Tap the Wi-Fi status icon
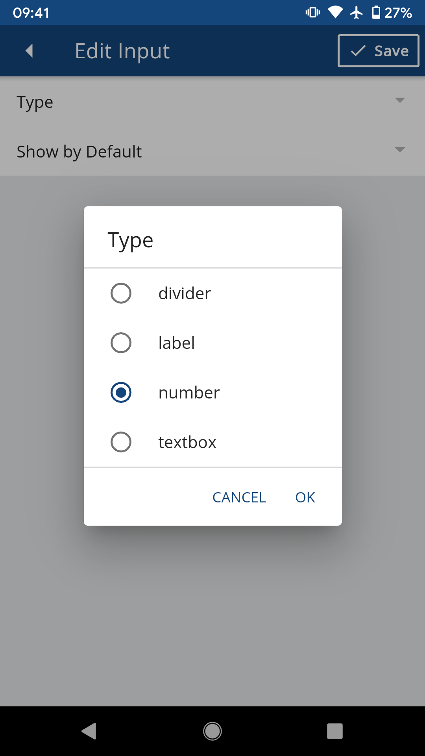The width and height of the screenshot is (425, 756). tap(335, 13)
